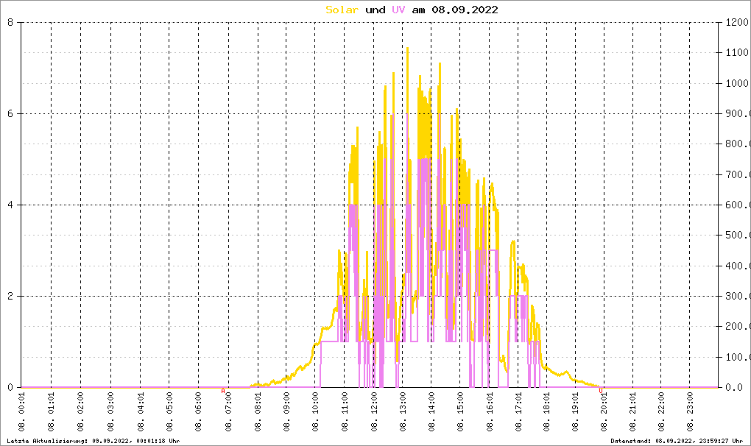Click the left y-axis label 0
The image size is (751, 446).
10,387
